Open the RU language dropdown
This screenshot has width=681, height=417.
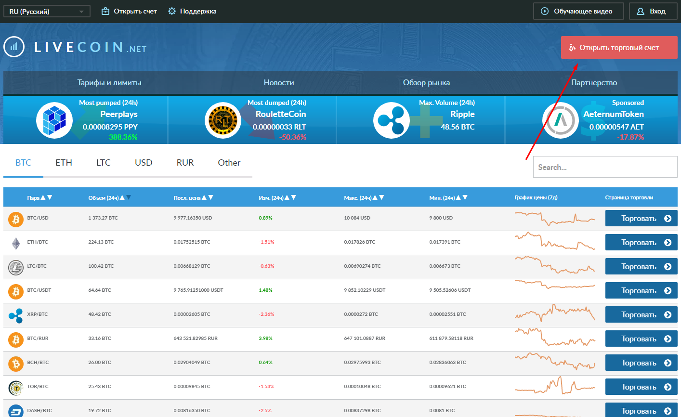47,12
